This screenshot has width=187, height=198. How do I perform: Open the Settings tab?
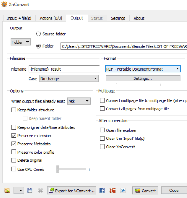[x=118, y=18]
